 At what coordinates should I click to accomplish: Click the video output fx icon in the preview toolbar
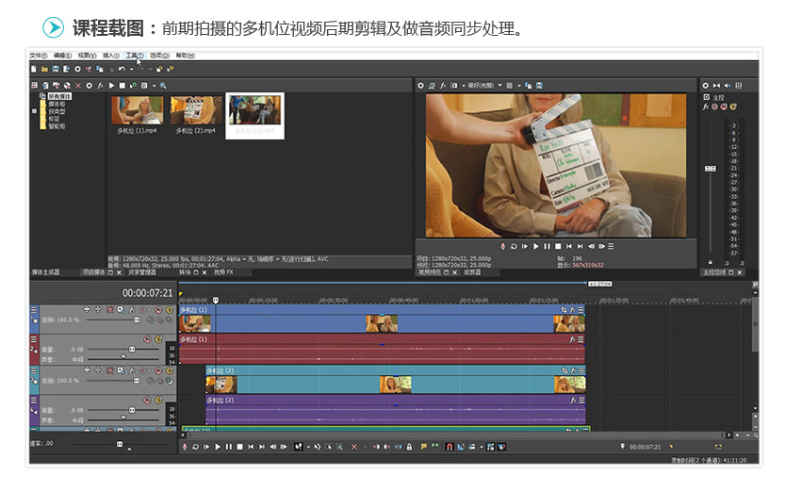(x=443, y=86)
